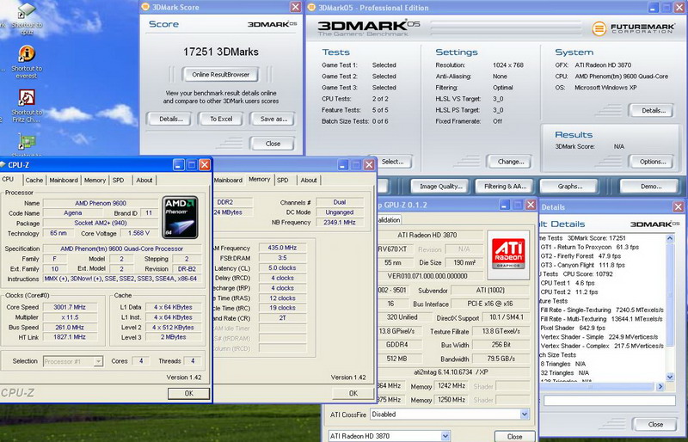Open the About tab in front CPU-Z window
688x442 pixels.
pyautogui.click(x=144, y=180)
